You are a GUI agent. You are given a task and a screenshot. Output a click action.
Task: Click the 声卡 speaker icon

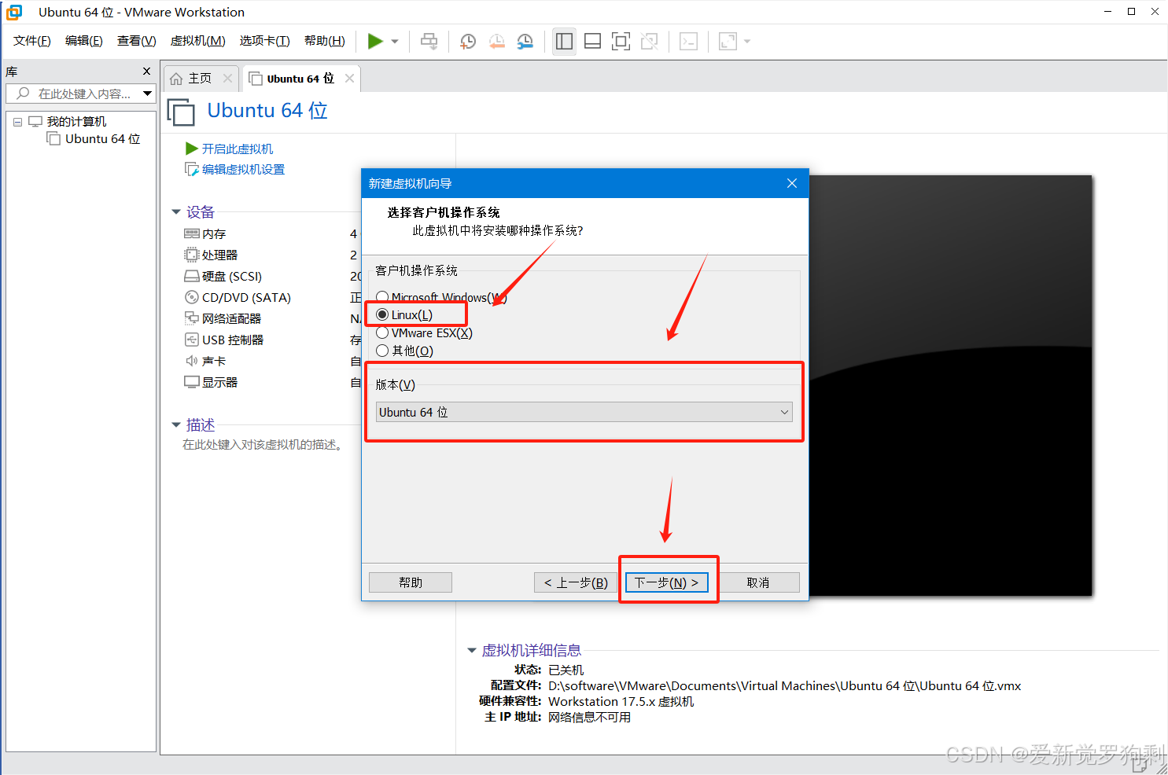(192, 361)
